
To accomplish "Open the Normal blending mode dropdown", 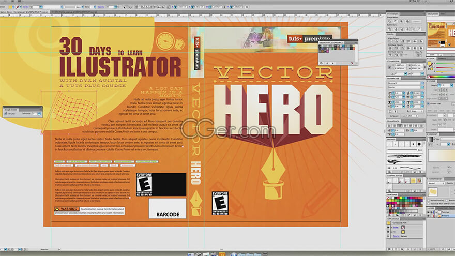I will [x=436, y=183].
